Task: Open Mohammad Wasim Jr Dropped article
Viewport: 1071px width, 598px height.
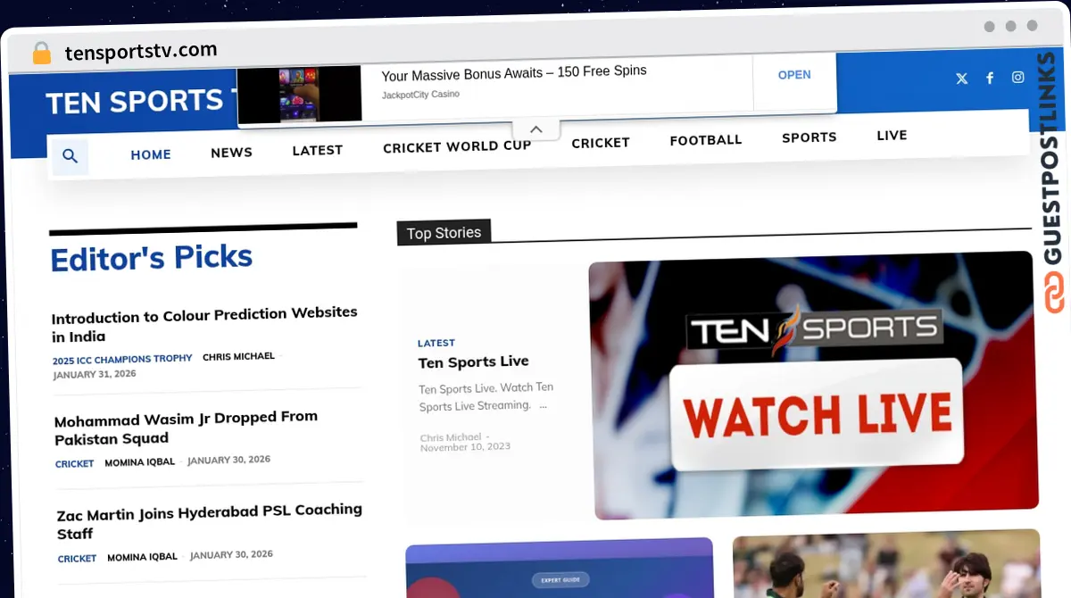Action: point(186,428)
